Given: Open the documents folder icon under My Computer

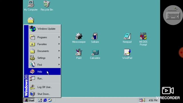Looking at the screenshot, I should point(31,20).
